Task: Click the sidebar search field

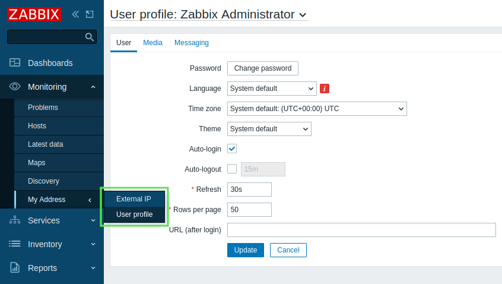Action: (52, 37)
